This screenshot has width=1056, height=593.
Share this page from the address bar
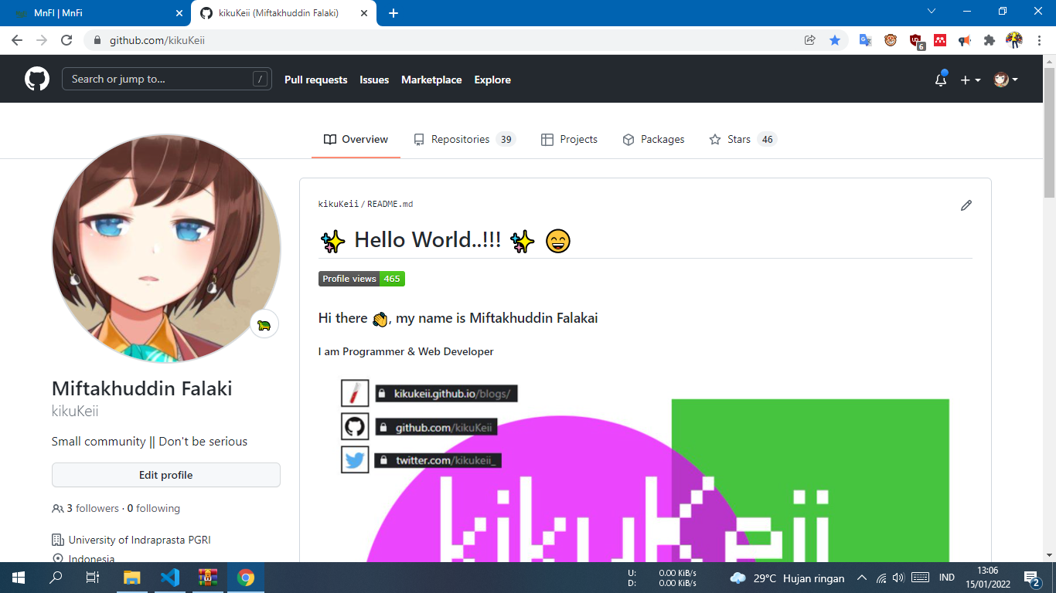(x=810, y=40)
